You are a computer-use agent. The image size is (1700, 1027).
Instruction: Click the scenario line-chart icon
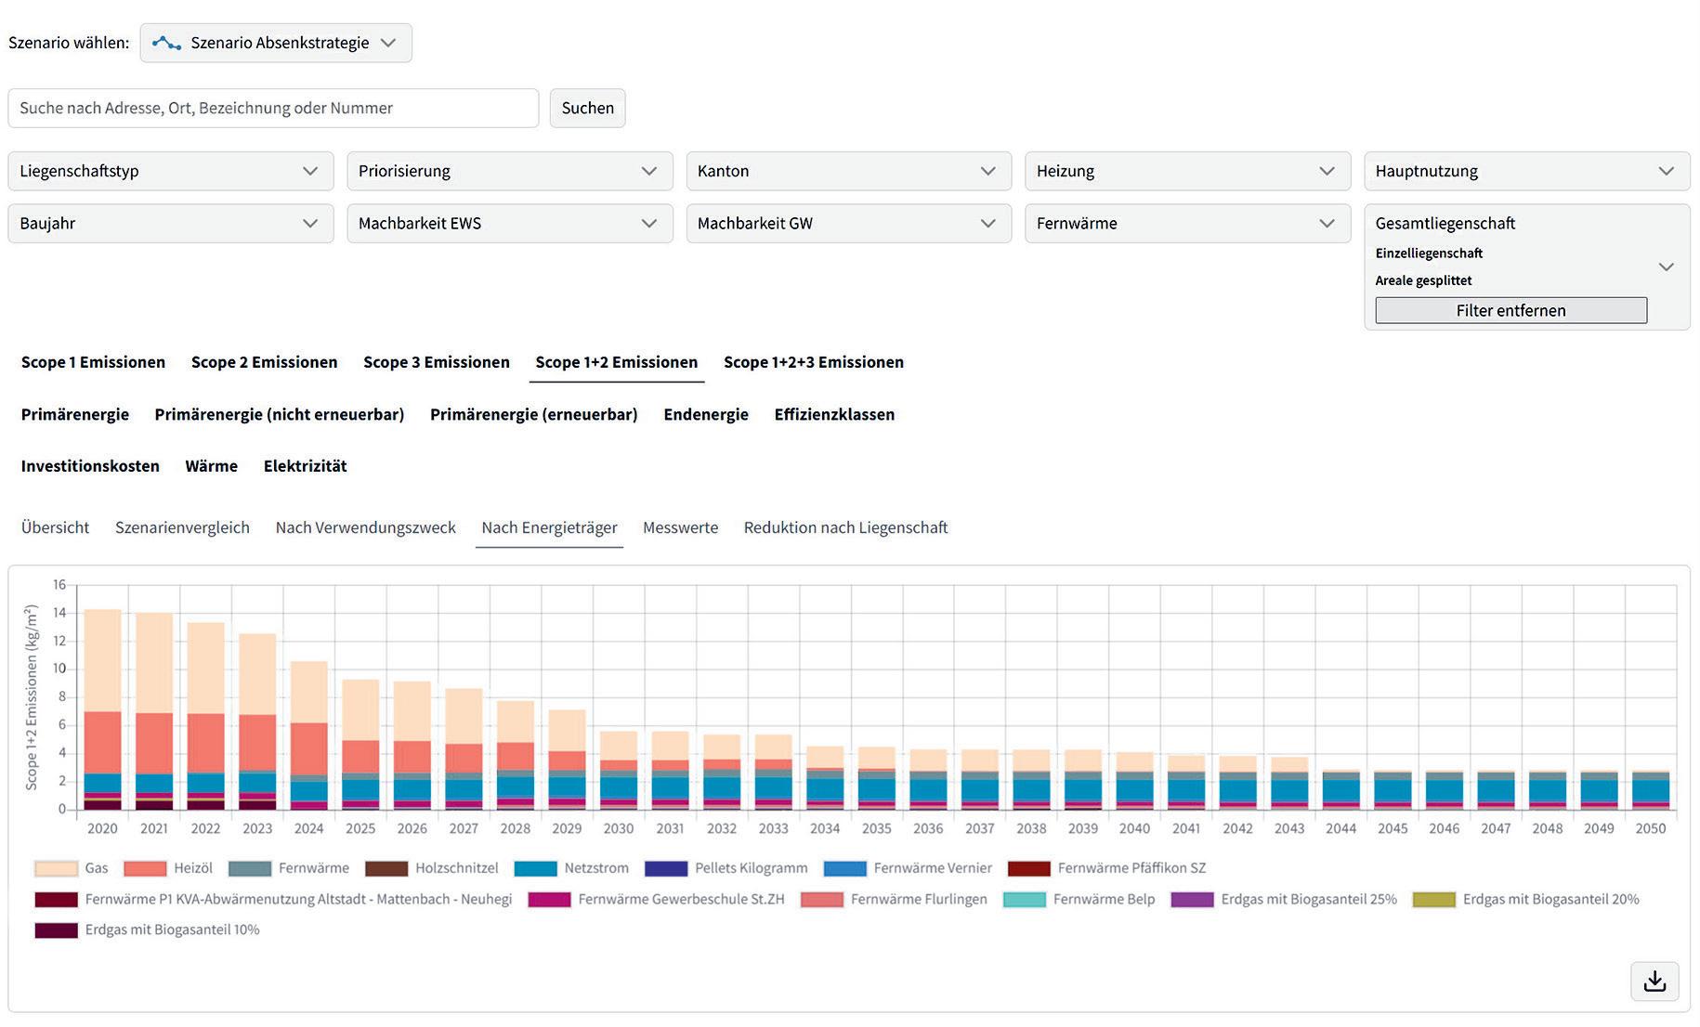coord(166,43)
